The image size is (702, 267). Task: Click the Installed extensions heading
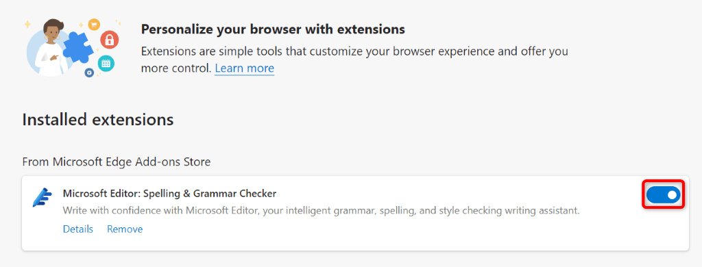click(97, 119)
